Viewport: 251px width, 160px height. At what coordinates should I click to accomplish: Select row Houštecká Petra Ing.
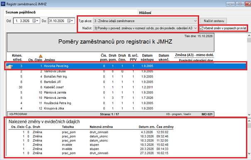(x=110, y=103)
